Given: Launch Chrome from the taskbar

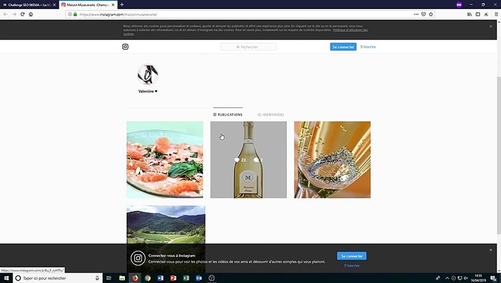Looking at the screenshot, I should [x=148, y=278].
